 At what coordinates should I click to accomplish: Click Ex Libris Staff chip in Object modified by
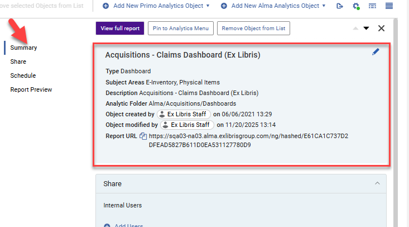(187, 125)
